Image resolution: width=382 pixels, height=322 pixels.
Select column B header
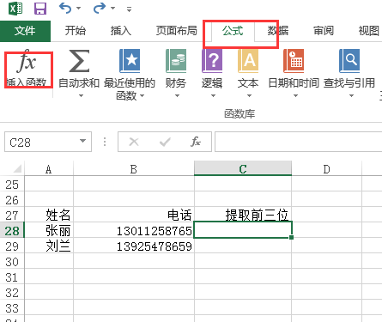tap(134, 169)
